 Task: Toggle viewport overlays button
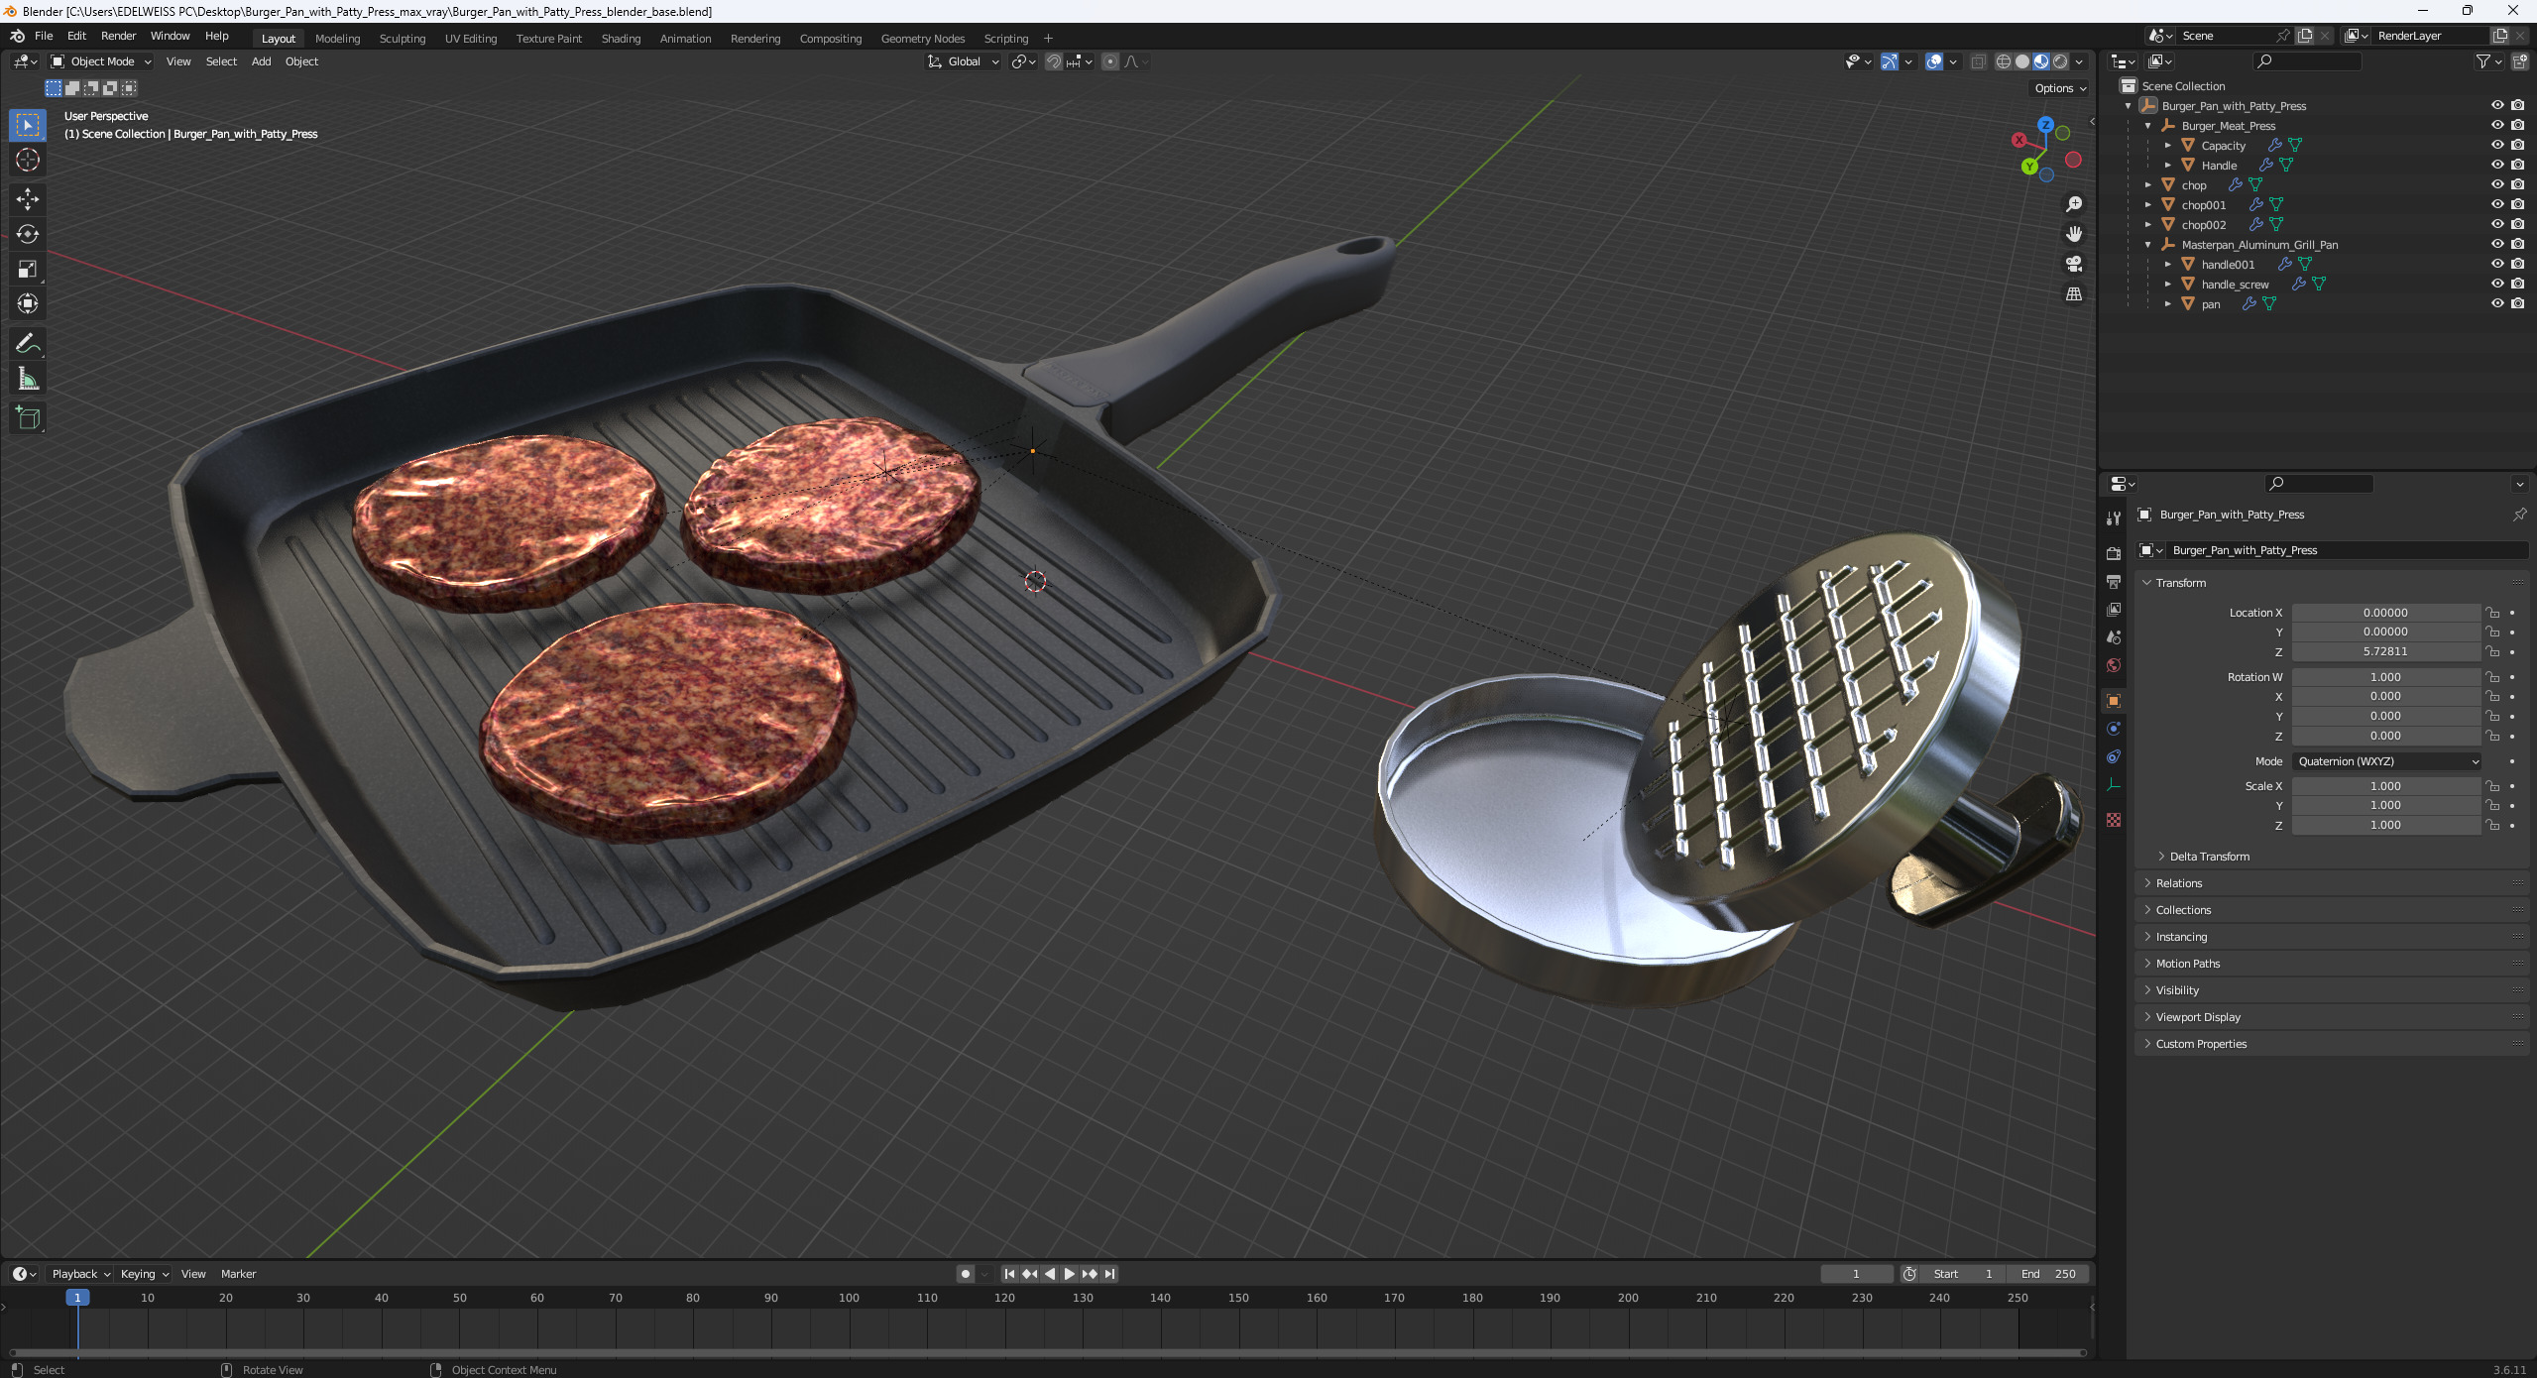pos(1934,61)
